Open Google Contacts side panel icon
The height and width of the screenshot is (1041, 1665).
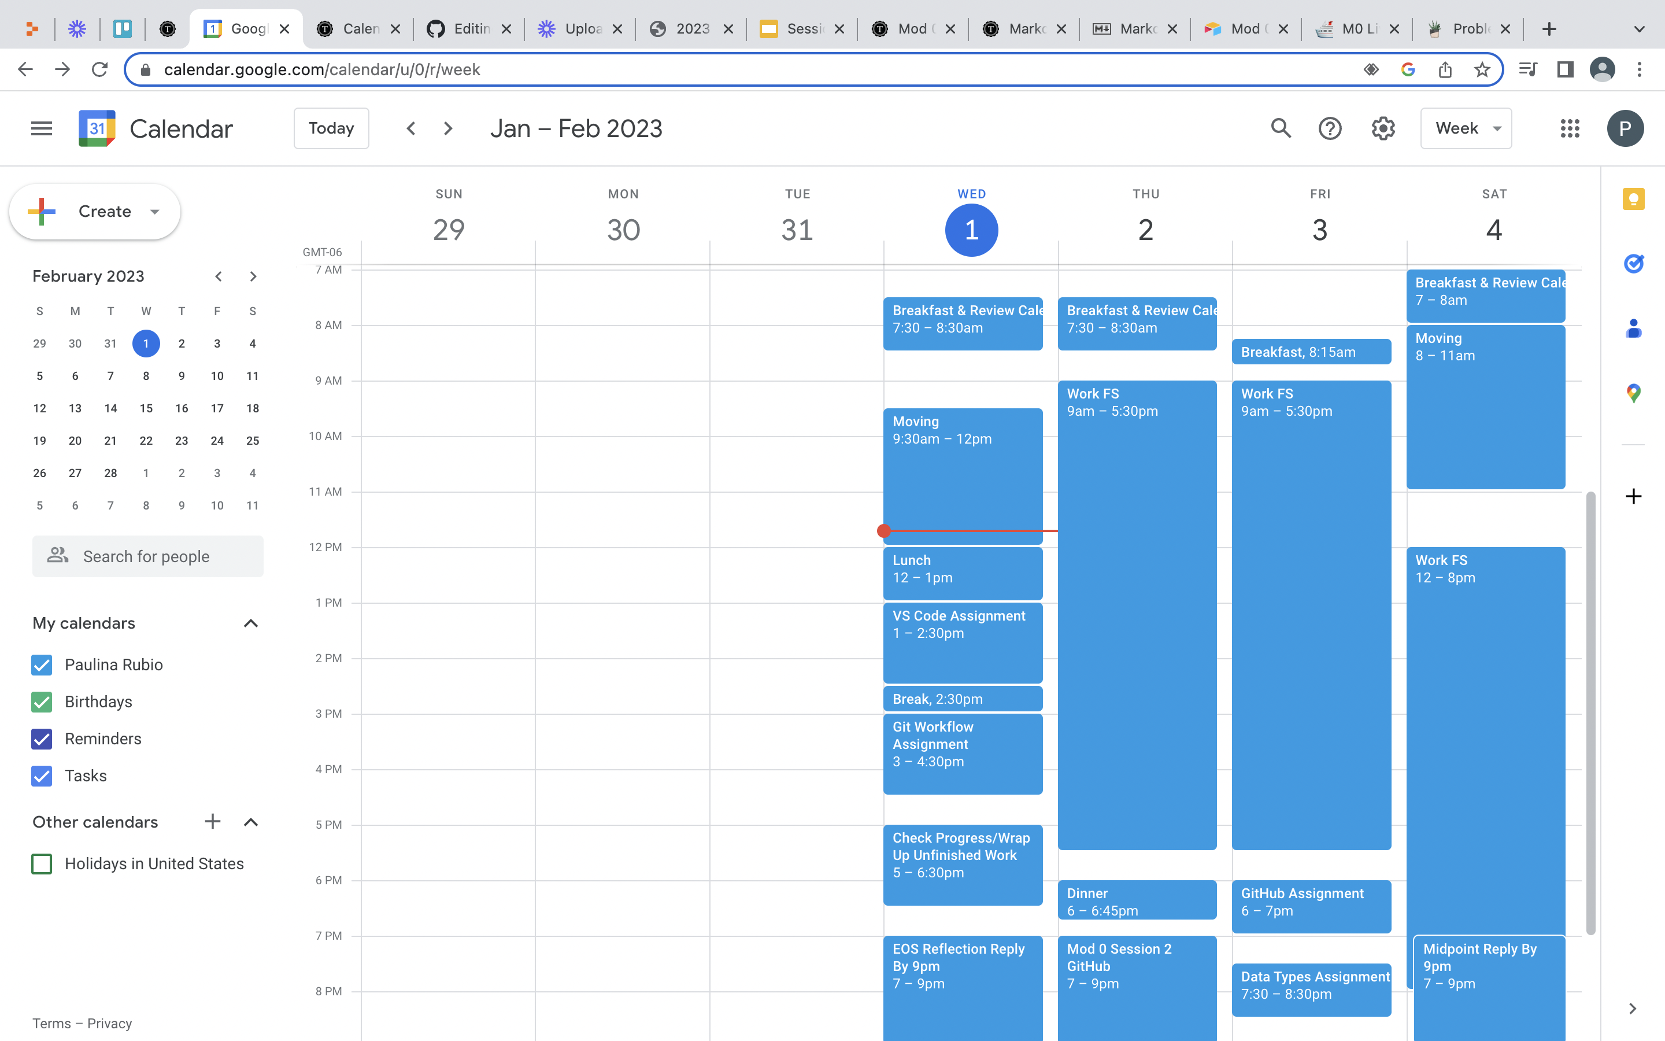coord(1633,329)
